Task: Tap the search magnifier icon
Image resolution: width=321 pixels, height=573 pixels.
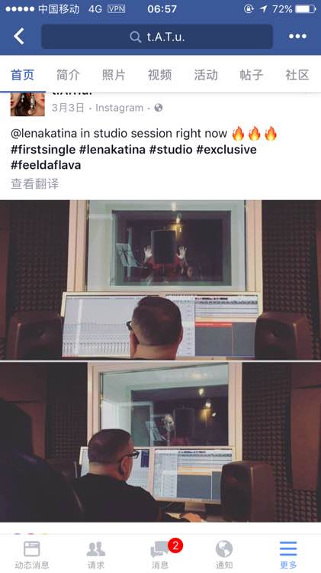Action: pos(135,37)
